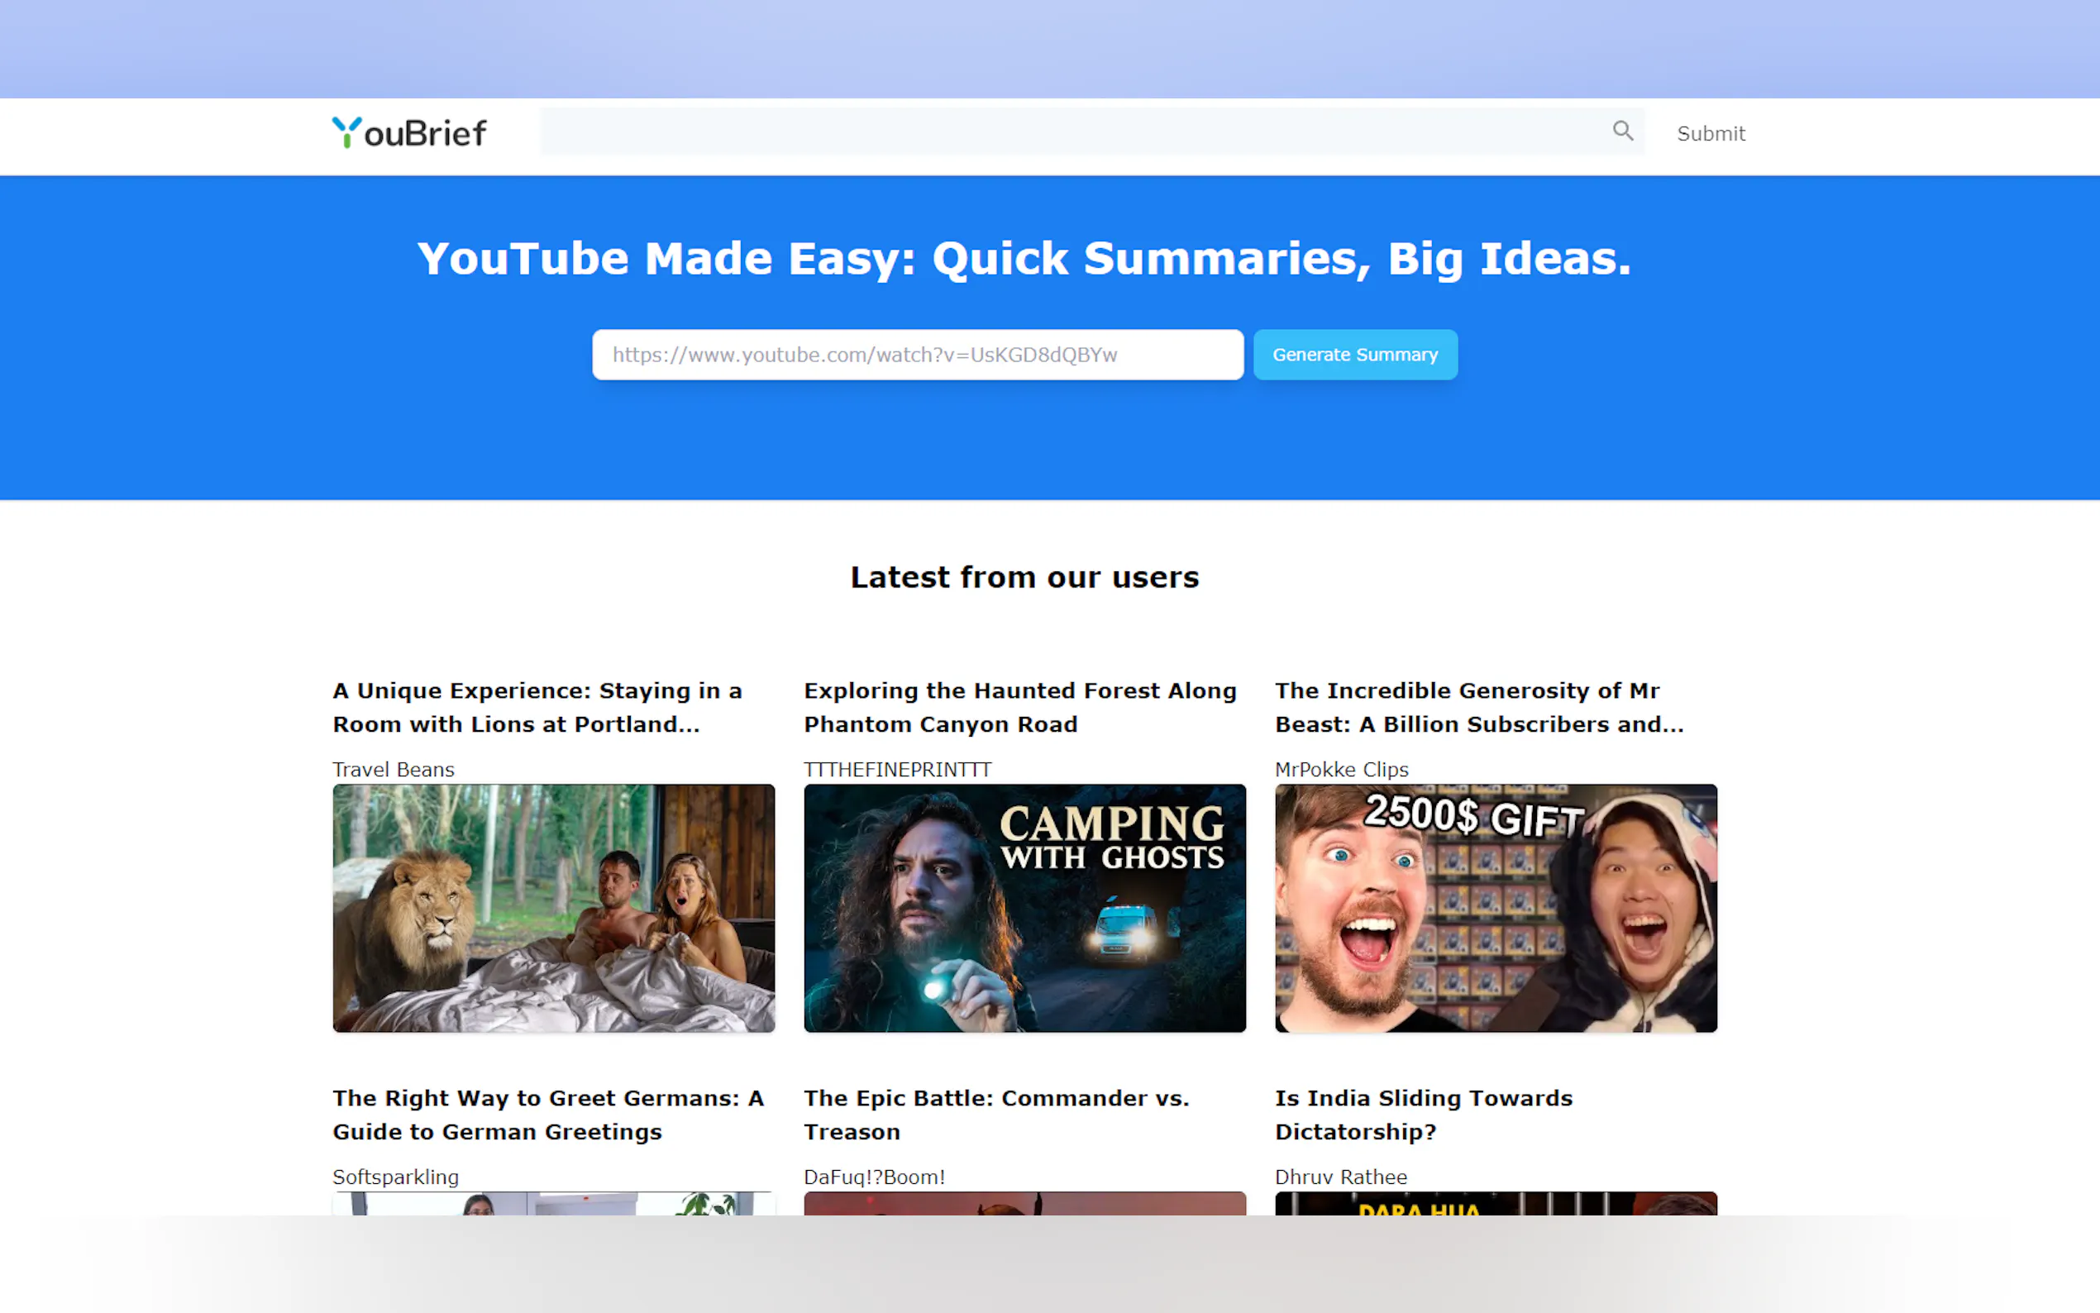Open Haunted Forest Phantom Canyon Road title
The image size is (2100, 1313).
pyautogui.click(x=1019, y=707)
